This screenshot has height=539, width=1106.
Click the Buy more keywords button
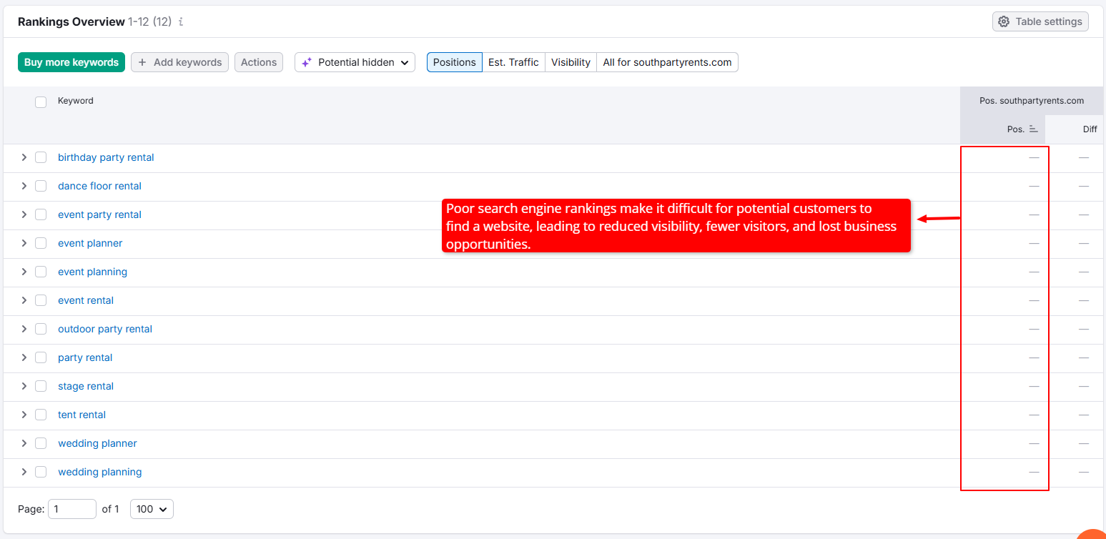click(x=71, y=62)
